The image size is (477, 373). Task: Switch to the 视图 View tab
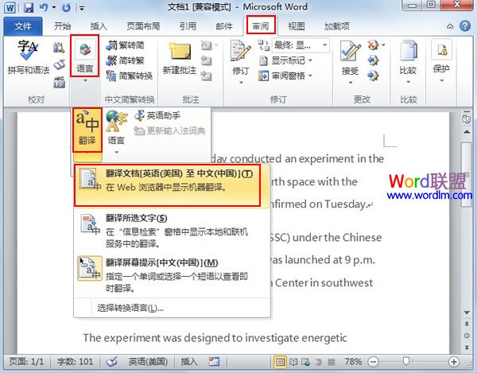pyautogui.click(x=297, y=26)
